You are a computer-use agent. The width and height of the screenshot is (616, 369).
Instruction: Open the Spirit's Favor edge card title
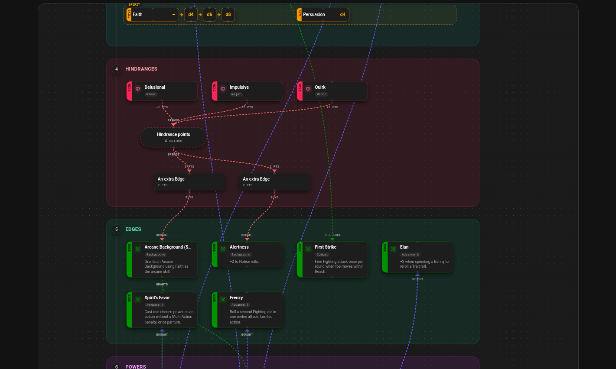pyautogui.click(x=157, y=298)
